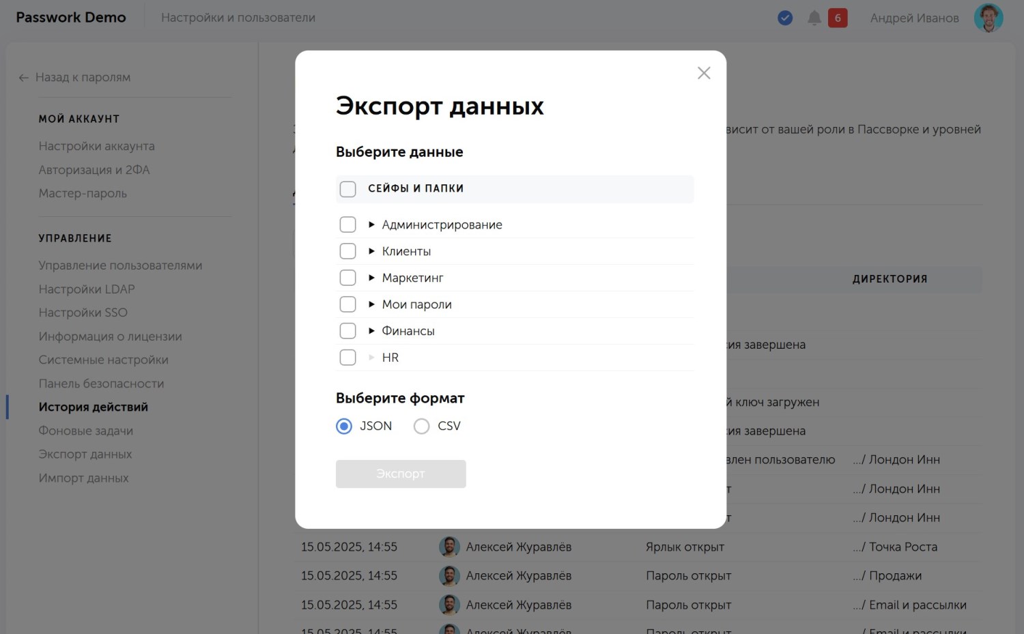
Task: Open the user profile avatar
Action: tap(989, 18)
